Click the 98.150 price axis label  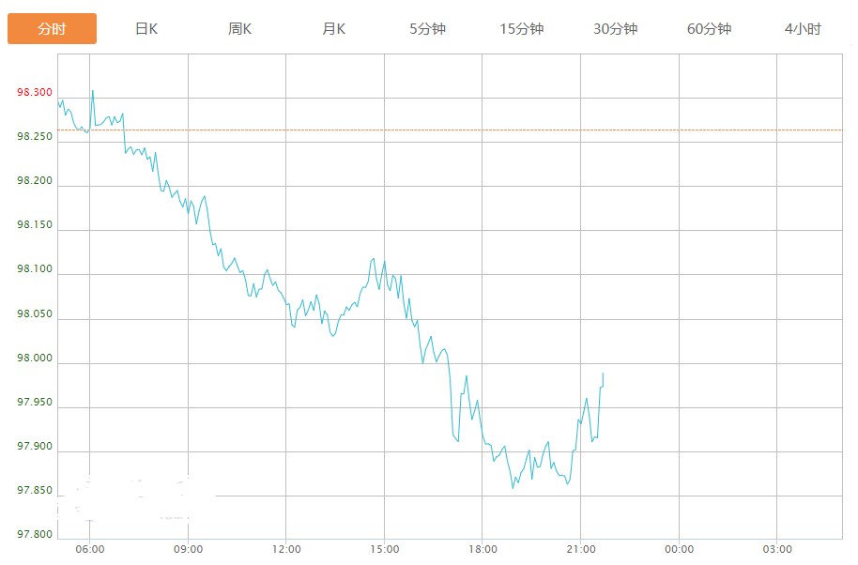tap(35, 225)
